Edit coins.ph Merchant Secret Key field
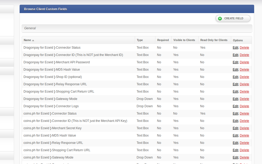Image resolution: width=262 pixels, height=164 pixels. click(235, 128)
